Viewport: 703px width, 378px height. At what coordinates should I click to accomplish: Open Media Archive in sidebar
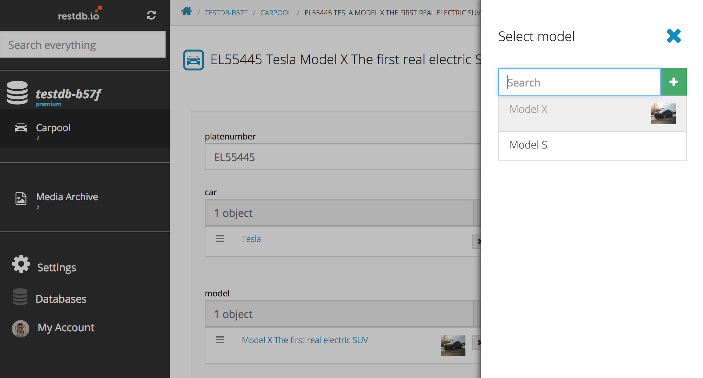point(67,197)
